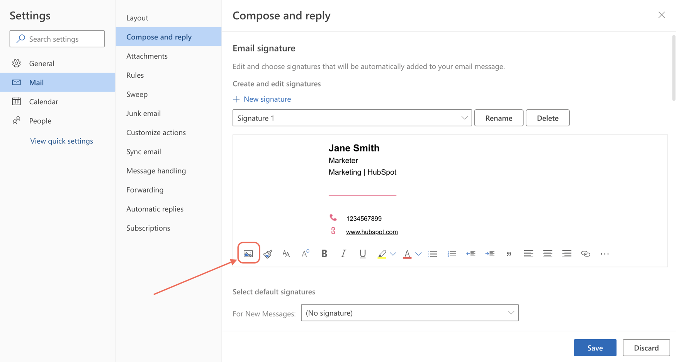Toggle underline formatting
676x362 pixels.
click(362, 253)
